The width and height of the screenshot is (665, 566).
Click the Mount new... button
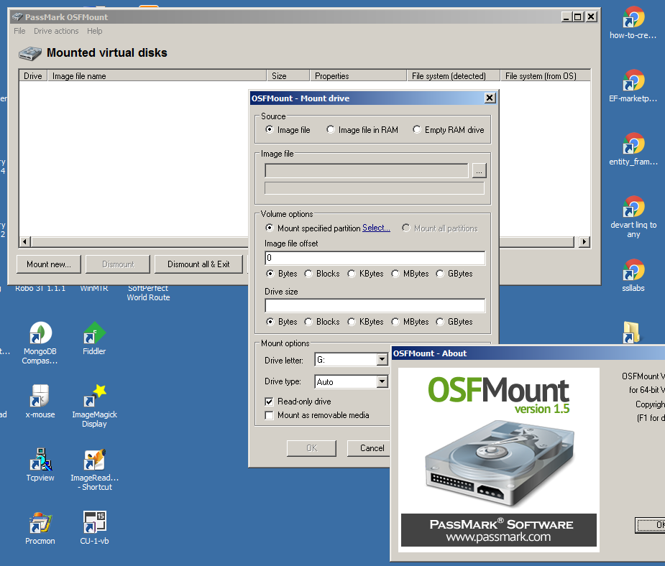tap(49, 264)
